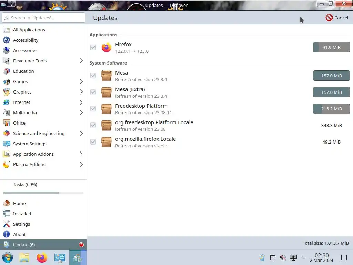This screenshot has width=353, height=265.
Task: Click the Home house icon
Action: 7,203
